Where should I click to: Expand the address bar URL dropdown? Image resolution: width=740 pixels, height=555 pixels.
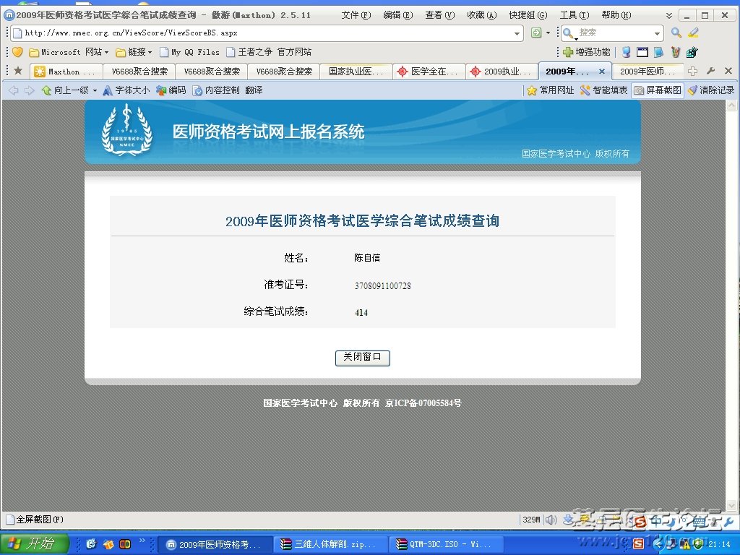(517, 33)
